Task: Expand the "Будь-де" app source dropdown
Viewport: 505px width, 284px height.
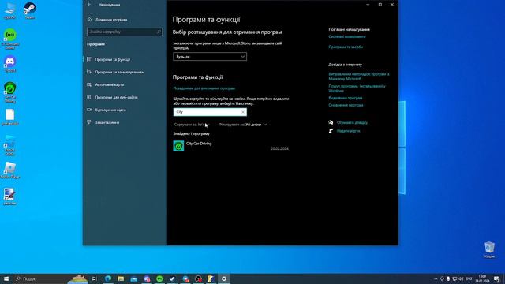Action: coord(210,57)
